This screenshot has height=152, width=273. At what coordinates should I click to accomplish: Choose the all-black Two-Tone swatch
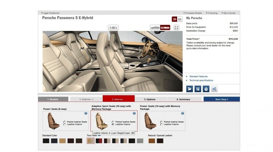click(132, 141)
